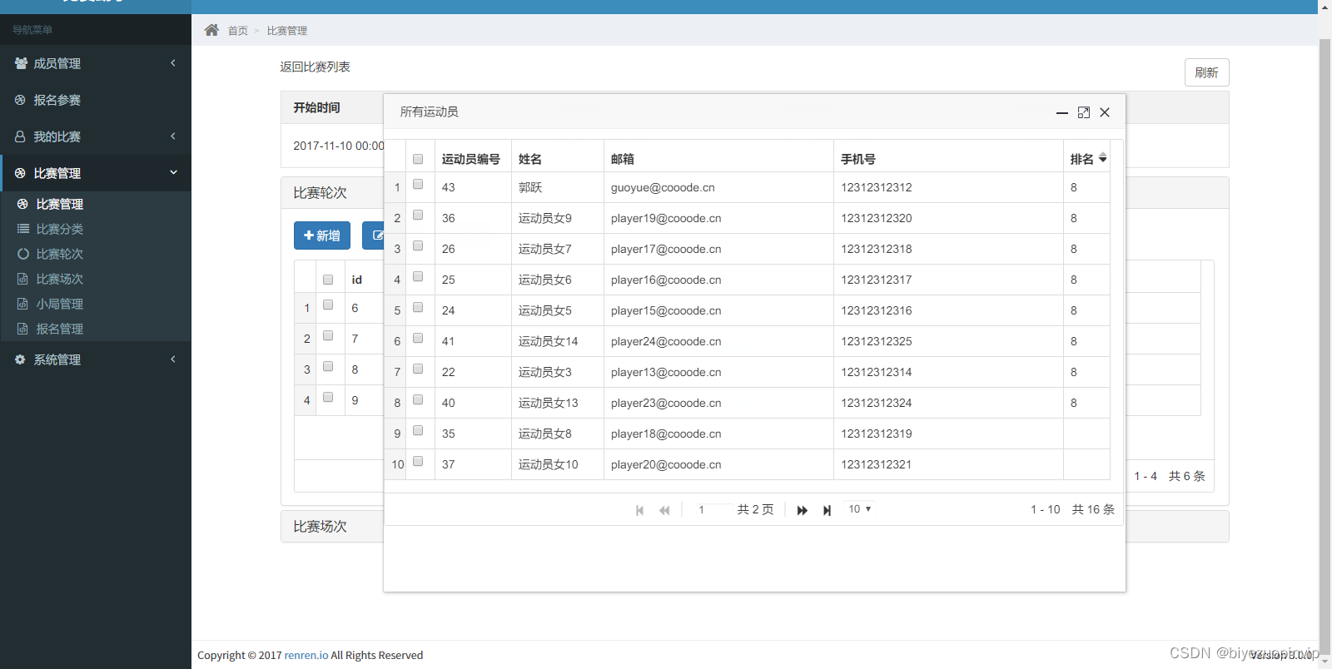Click the 首页 breadcrumb link
This screenshot has height=669, width=1332.
pyautogui.click(x=238, y=31)
